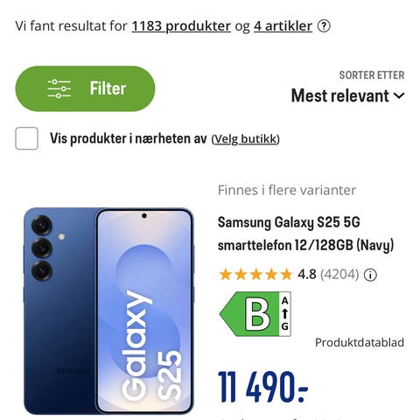Open the Produktdatablad link
The image size is (420, 420).
(x=360, y=342)
